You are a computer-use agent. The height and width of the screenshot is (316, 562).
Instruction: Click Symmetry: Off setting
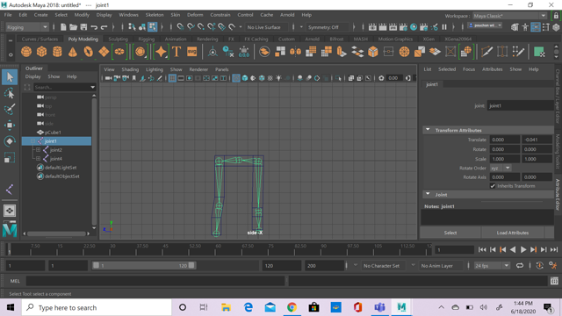(x=327, y=27)
